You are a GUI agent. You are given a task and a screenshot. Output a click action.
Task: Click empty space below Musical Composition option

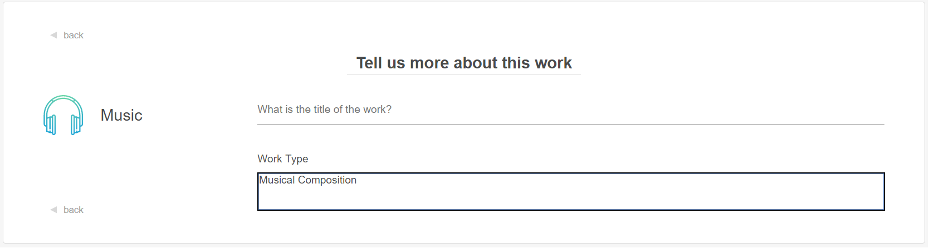570,199
